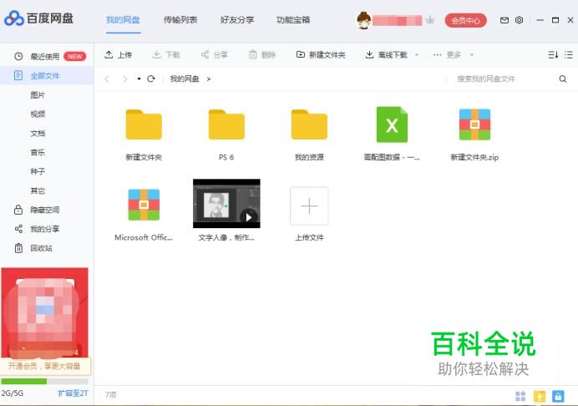Open the grid apps icon in status bar
This screenshot has width=578, height=406.
[x=520, y=397]
